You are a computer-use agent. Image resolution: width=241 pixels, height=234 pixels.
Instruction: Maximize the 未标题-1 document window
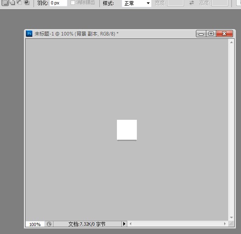[211, 34]
